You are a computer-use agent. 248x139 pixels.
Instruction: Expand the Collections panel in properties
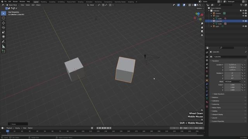pyautogui.click(x=215, y=101)
